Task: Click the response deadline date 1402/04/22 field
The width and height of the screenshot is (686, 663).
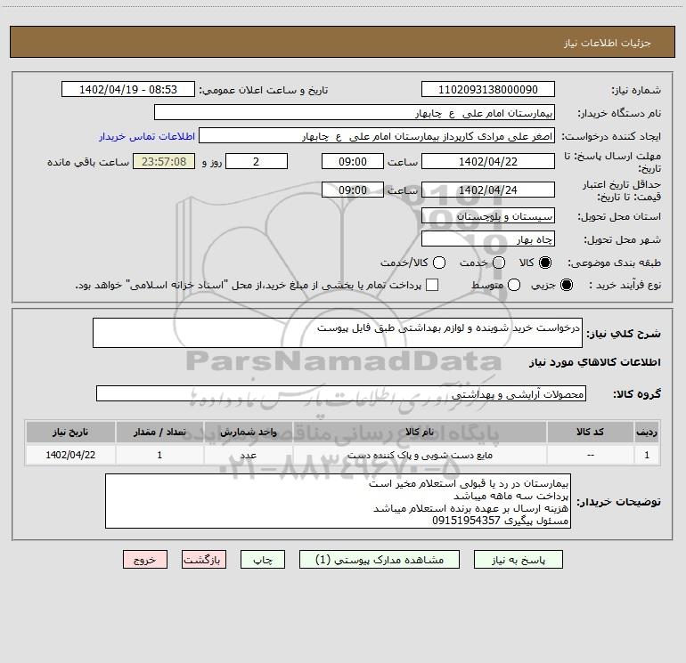Action: click(488, 161)
